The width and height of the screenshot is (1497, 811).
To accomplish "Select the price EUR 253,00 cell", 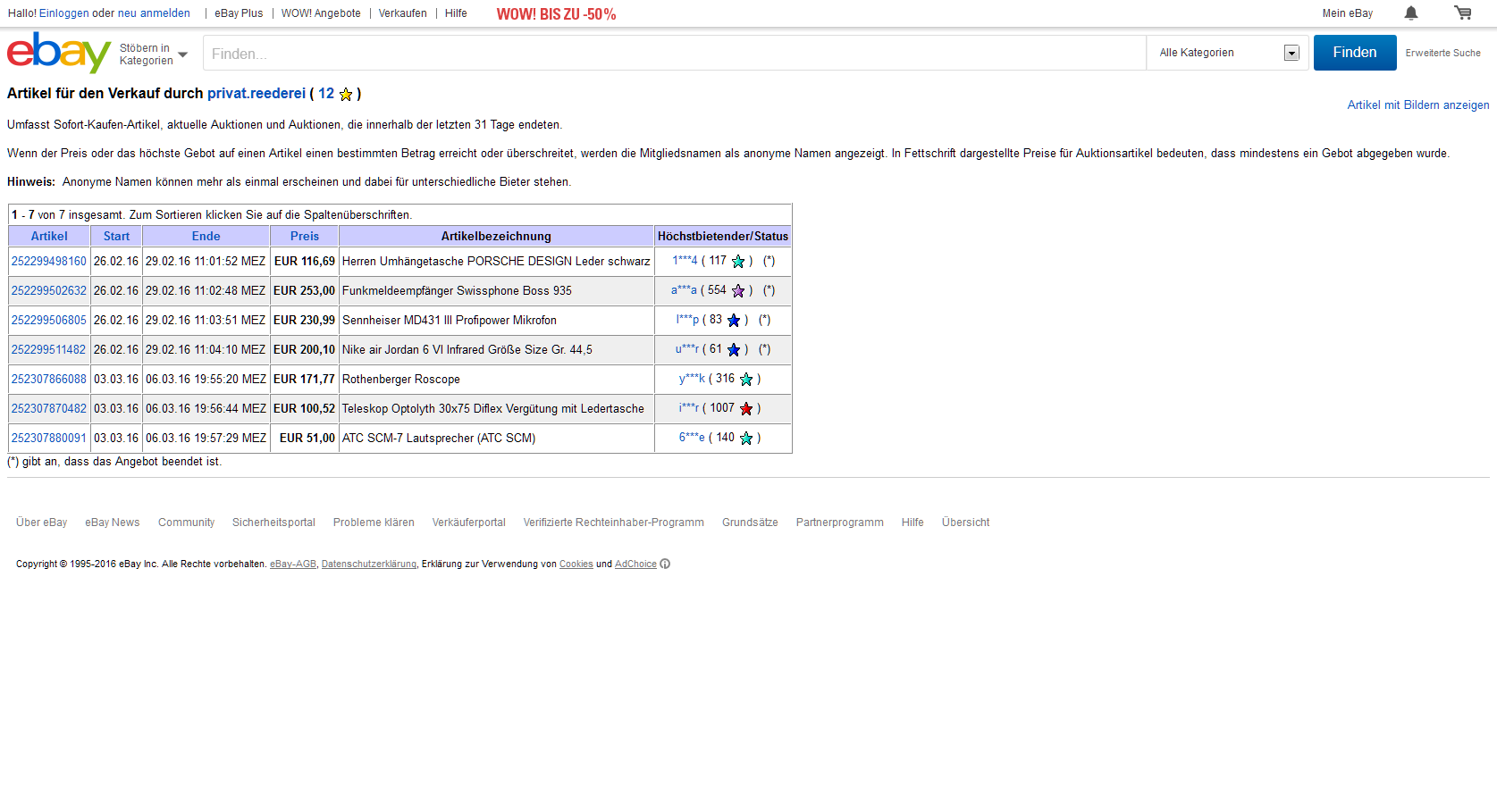I will (304, 290).
